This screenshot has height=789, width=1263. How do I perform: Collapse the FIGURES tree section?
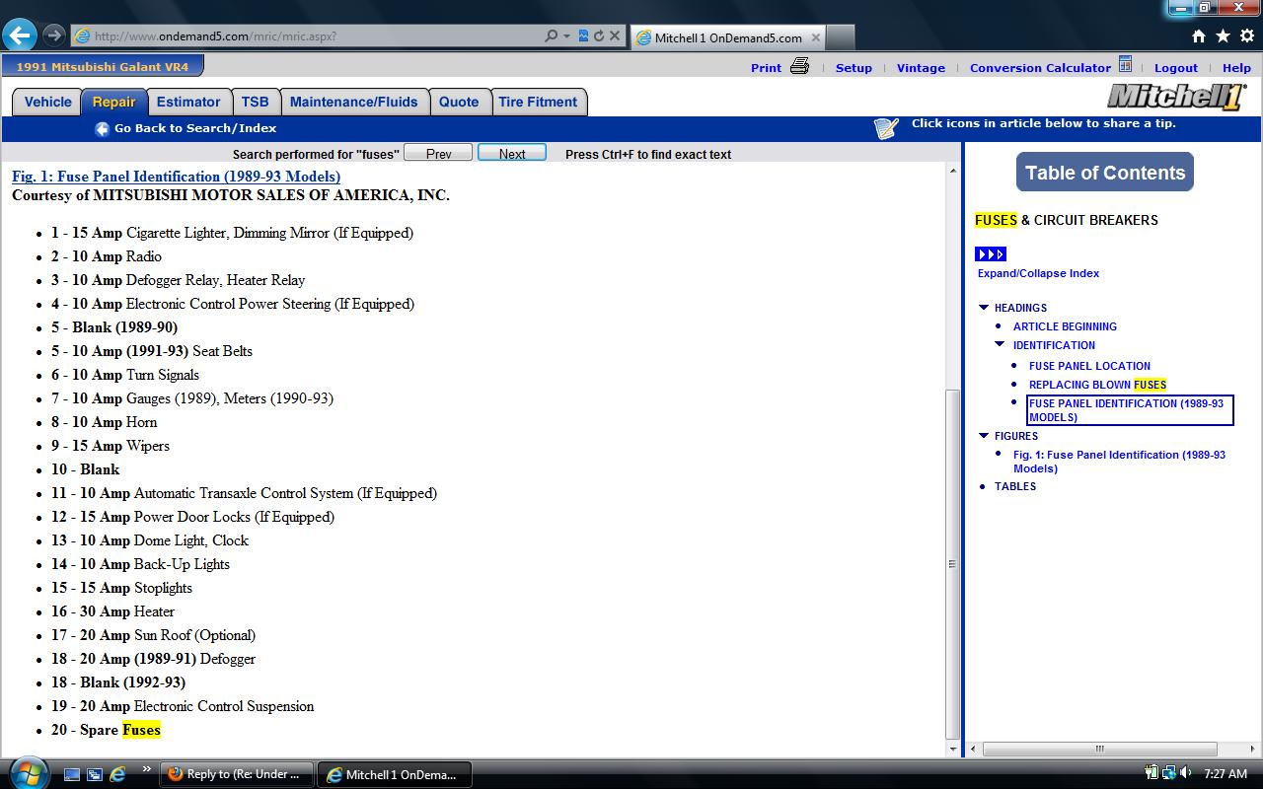point(984,436)
